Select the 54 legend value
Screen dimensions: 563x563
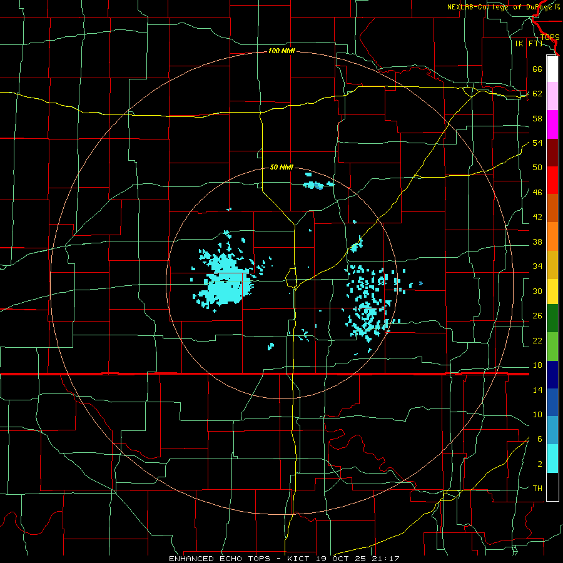537,143
